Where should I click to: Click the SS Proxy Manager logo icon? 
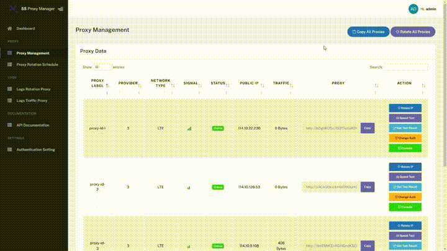coord(12,9)
